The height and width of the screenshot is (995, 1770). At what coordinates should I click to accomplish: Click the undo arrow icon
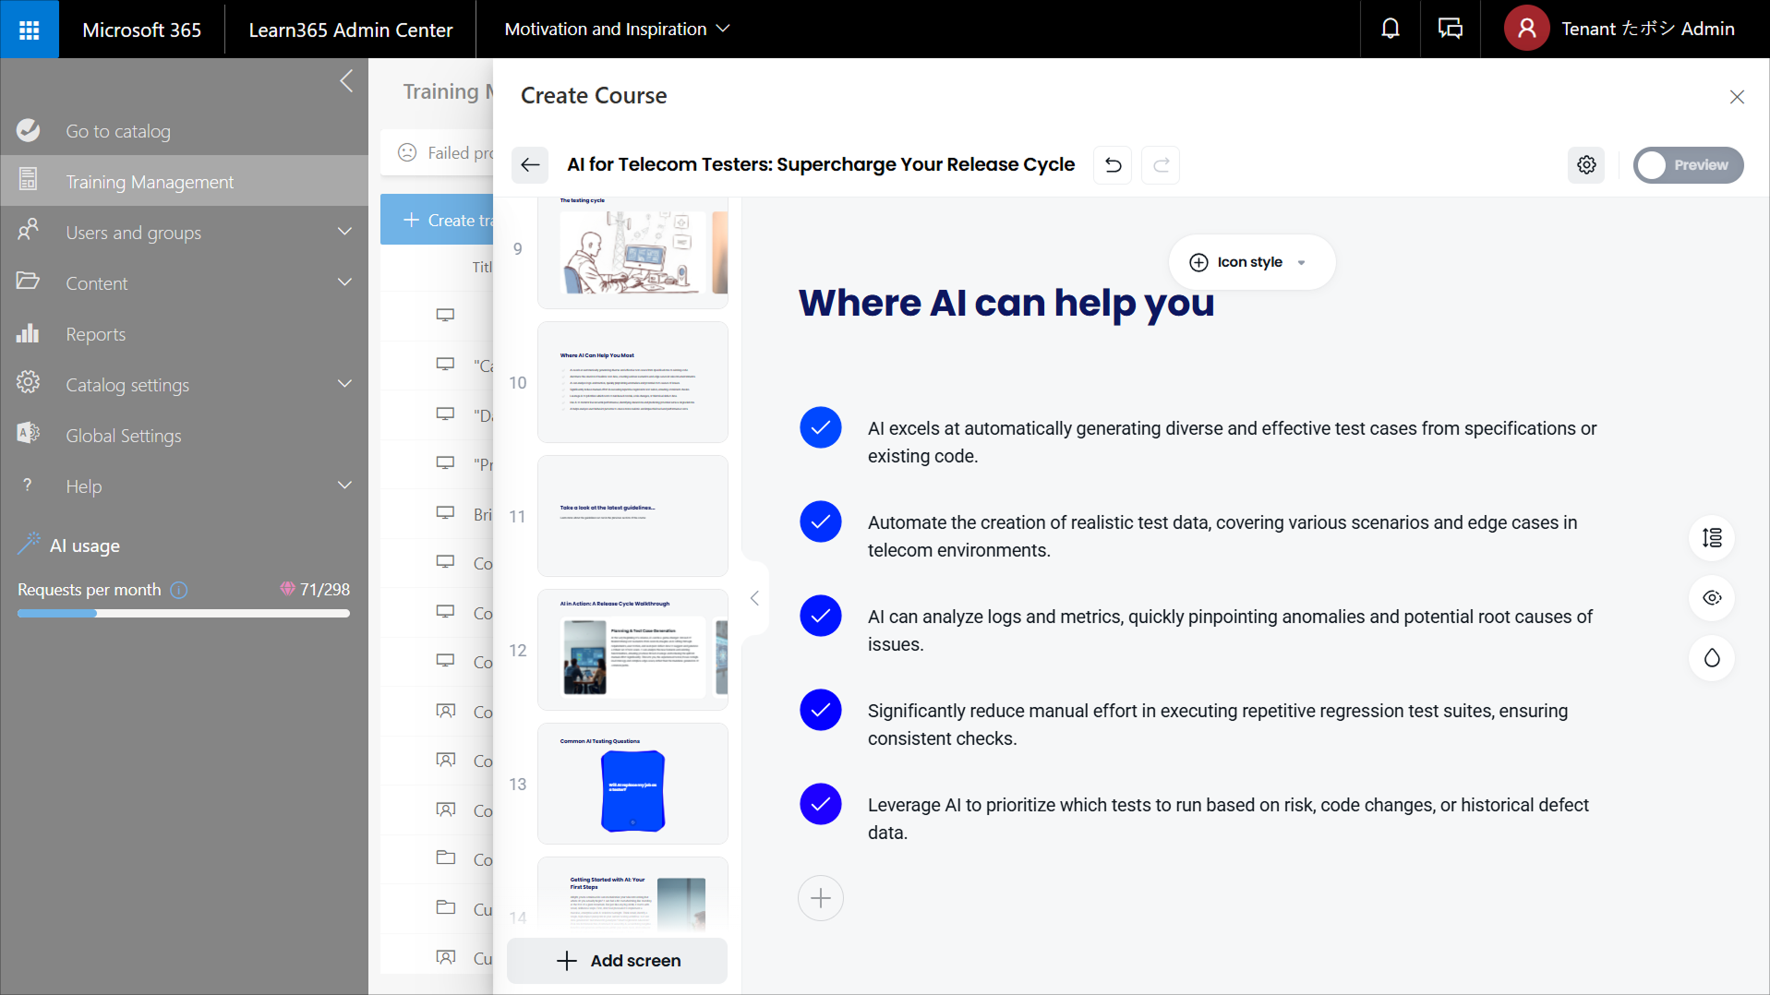(x=1113, y=165)
